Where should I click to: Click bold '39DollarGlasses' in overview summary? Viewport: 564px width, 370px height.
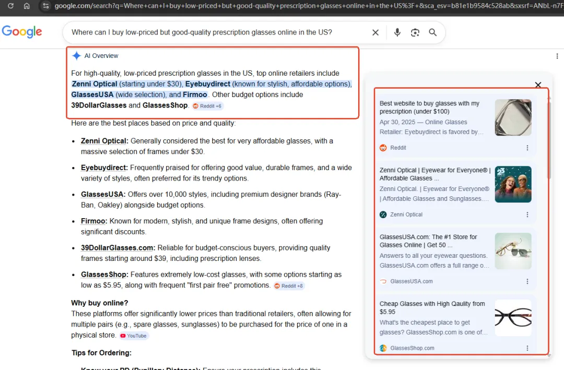pyautogui.click(x=99, y=105)
